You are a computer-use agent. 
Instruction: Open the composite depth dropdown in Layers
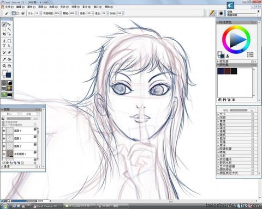(30, 114)
